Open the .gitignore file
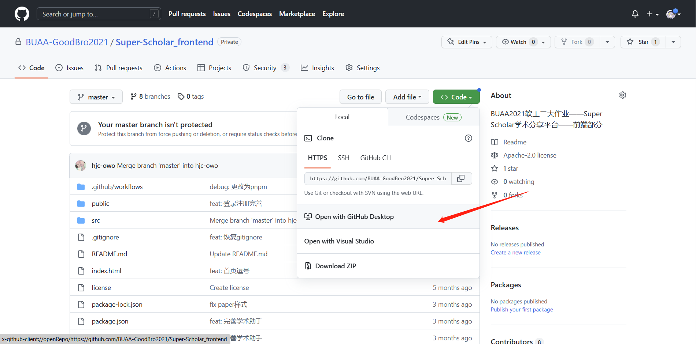The image size is (696, 344). point(105,237)
